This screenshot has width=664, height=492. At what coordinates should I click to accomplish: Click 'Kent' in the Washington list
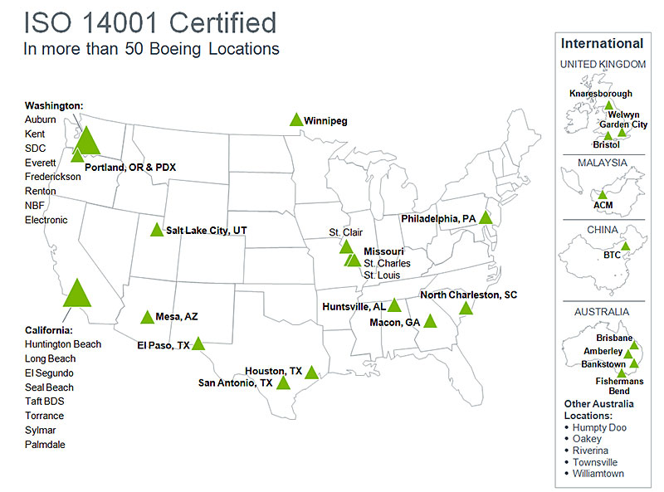(x=35, y=134)
